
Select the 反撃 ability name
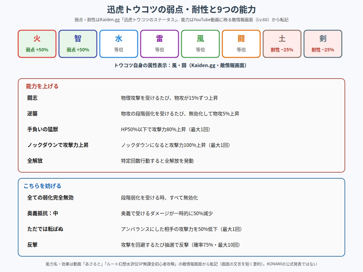coord(32,245)
